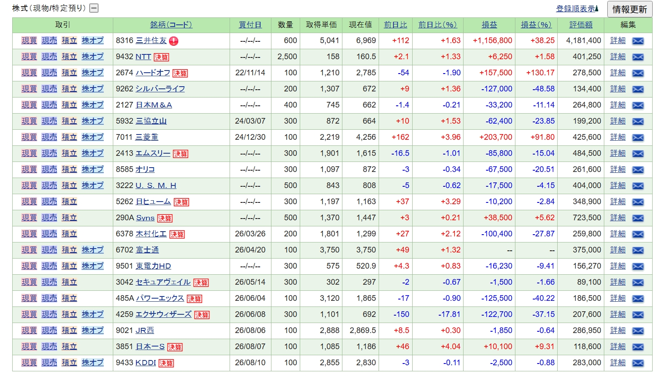Sort by the 銘柄(コード) column header
Image resolution: width=657 pixels, height=377 pixels.
point(171,25)
